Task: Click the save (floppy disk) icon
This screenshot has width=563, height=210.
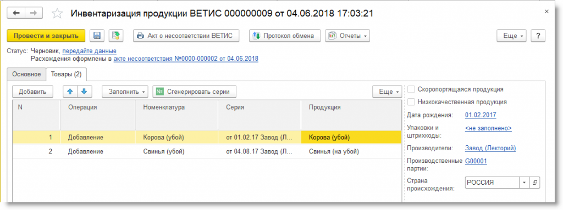Action: click(97, 36)
